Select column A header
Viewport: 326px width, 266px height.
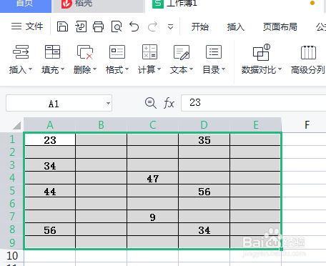[50, 125]
